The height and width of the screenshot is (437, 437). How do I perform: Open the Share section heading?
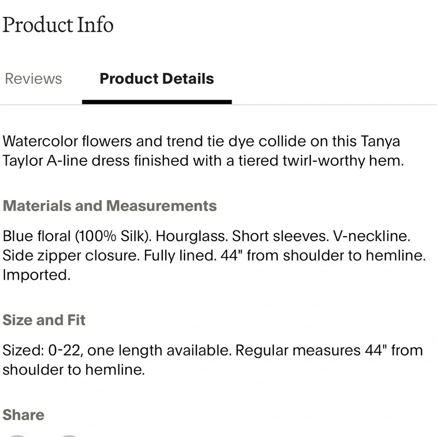[23, 415]
